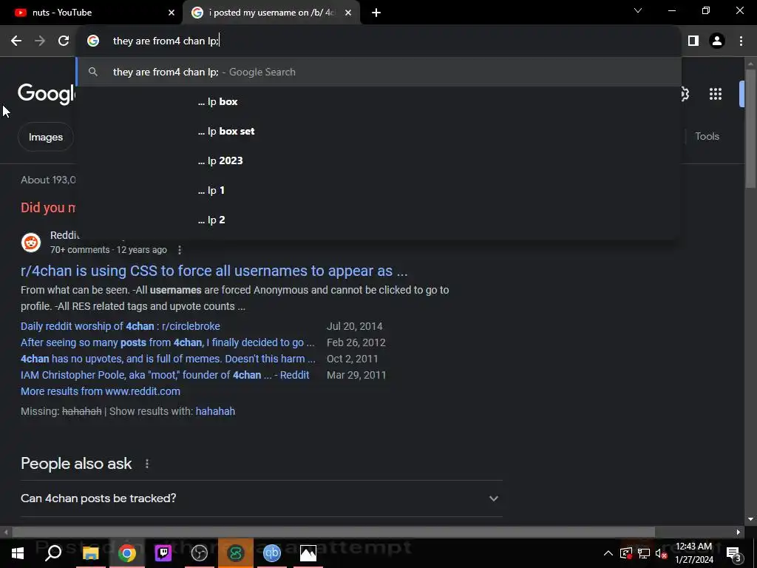Open Google apps grid
This screenshot has height=568, width=757.
coord(716,94)
